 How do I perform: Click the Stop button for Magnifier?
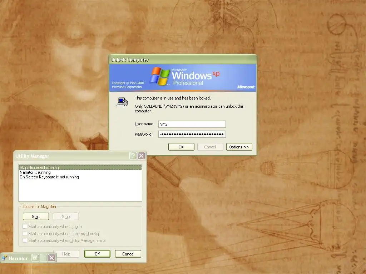(66, 217)
